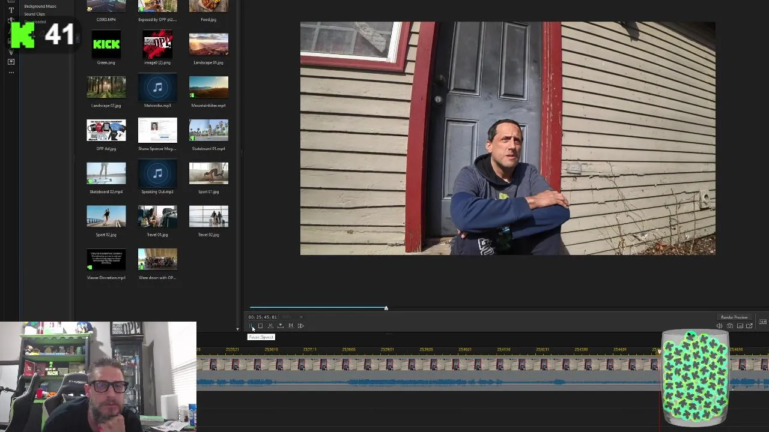Select the C0065.MP4 thumbnail

pos(106,6)
